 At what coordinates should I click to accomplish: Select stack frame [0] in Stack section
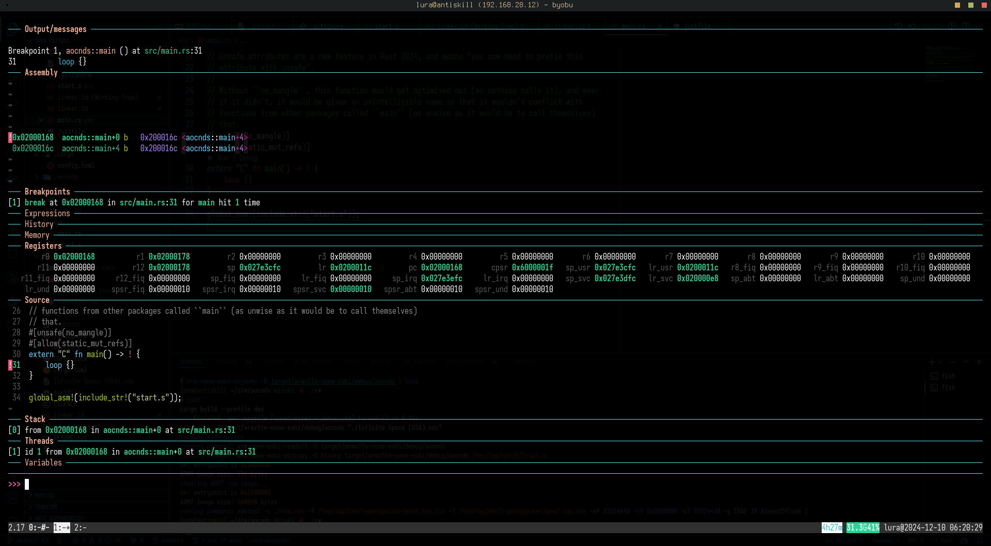click(14, 430)
